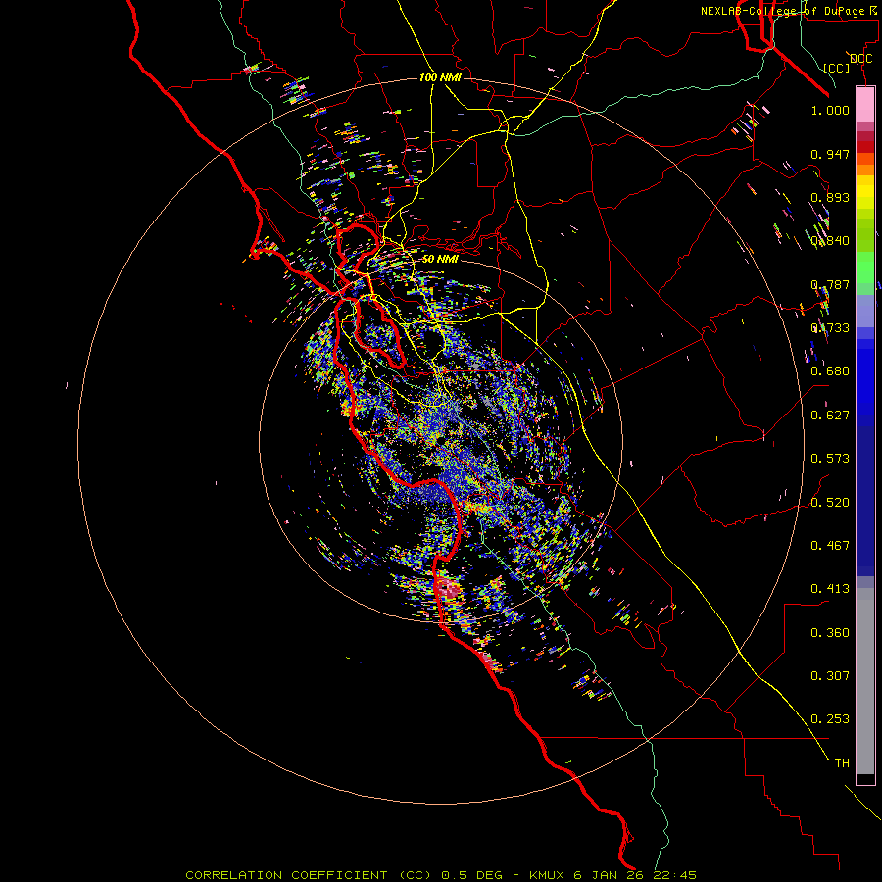Pick the orange band of color bar
Image resolution: width=882 pixels, height=882 pixels.
click(865, 170)
